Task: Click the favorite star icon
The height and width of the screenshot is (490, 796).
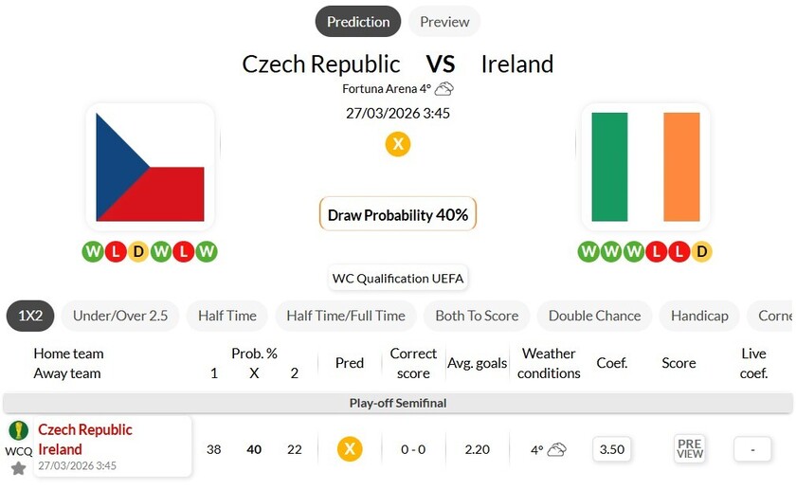Action: (x=18, y=468)
